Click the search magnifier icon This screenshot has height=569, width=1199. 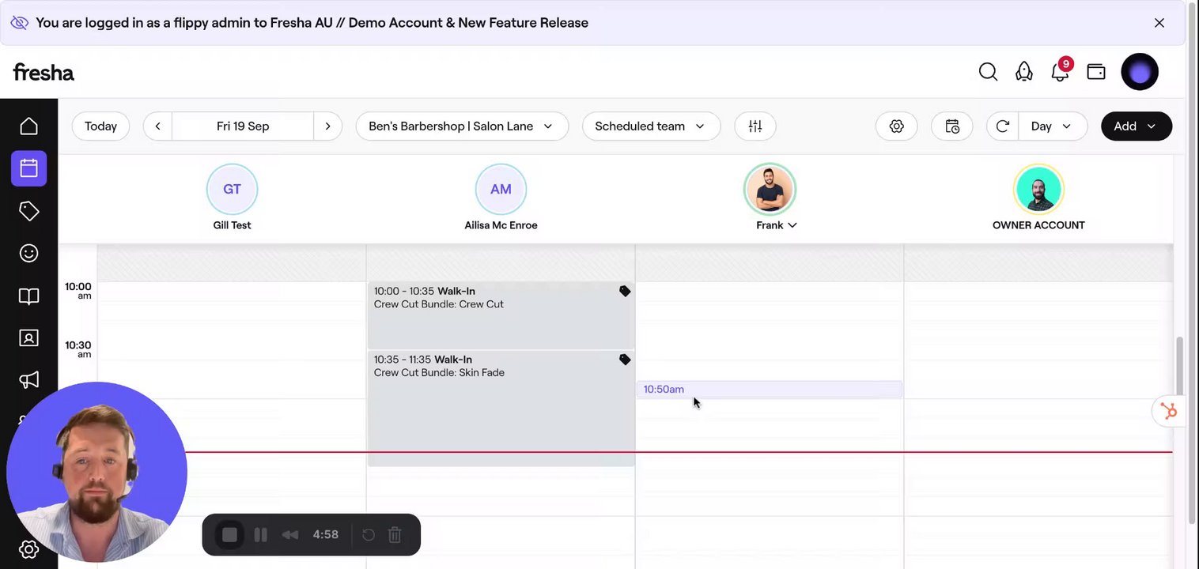coord(988,72)
